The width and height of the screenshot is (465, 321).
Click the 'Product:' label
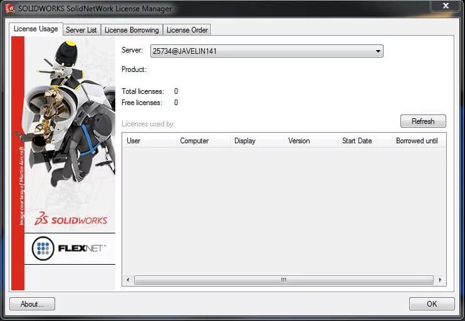click(x=134, y=69)
